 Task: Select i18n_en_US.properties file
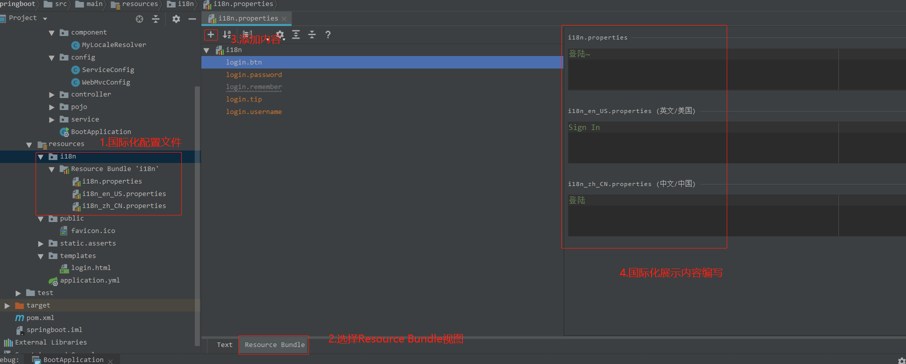pos(119,194)
